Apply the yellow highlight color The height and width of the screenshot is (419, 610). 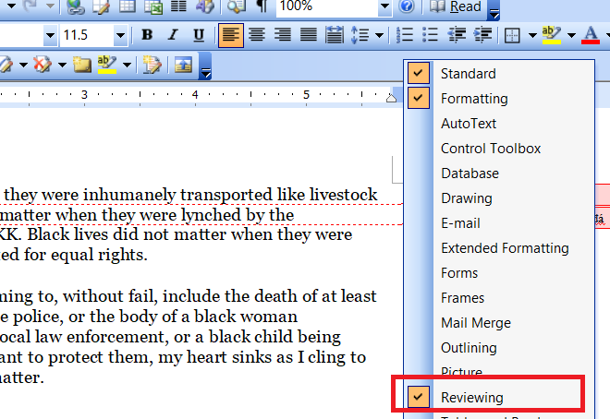553,36
